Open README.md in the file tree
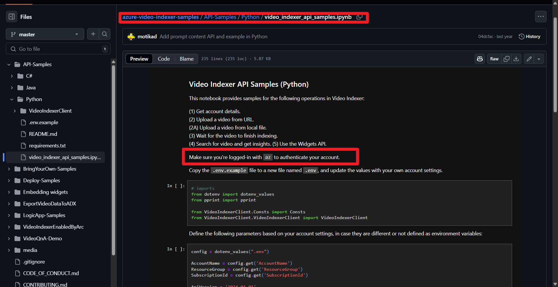The image size is (558, 287). [43, 134]
